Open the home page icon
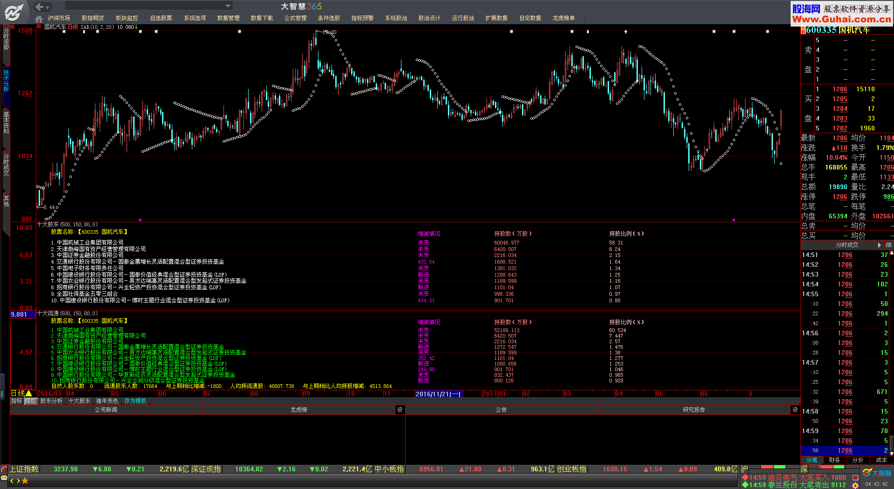The width and height of the screenshot is (894, 489). coord(39,19)
